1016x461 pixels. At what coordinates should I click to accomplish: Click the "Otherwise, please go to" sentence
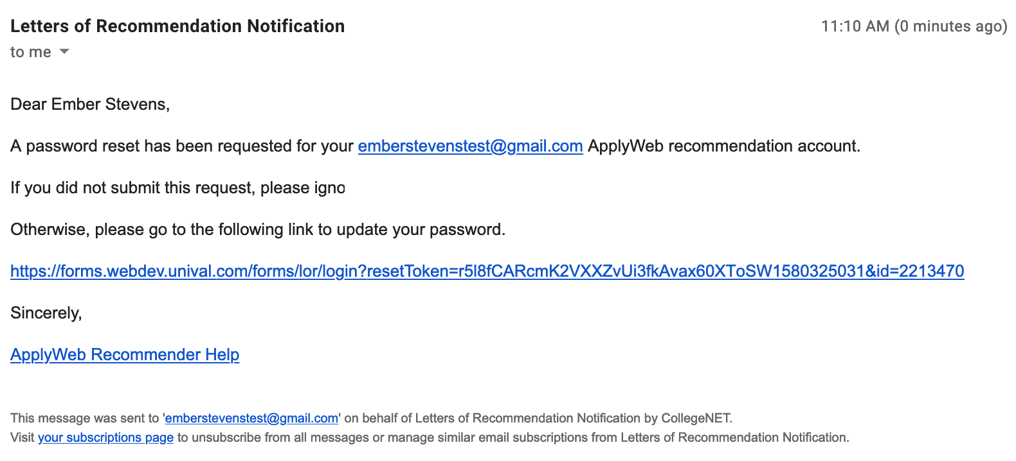[258, 229]
